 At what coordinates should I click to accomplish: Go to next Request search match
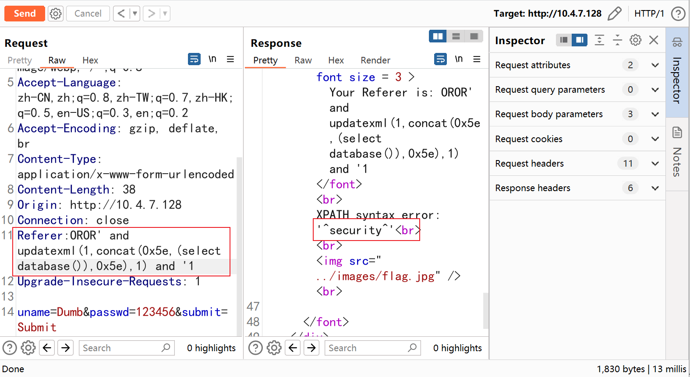tap(66, 348)
